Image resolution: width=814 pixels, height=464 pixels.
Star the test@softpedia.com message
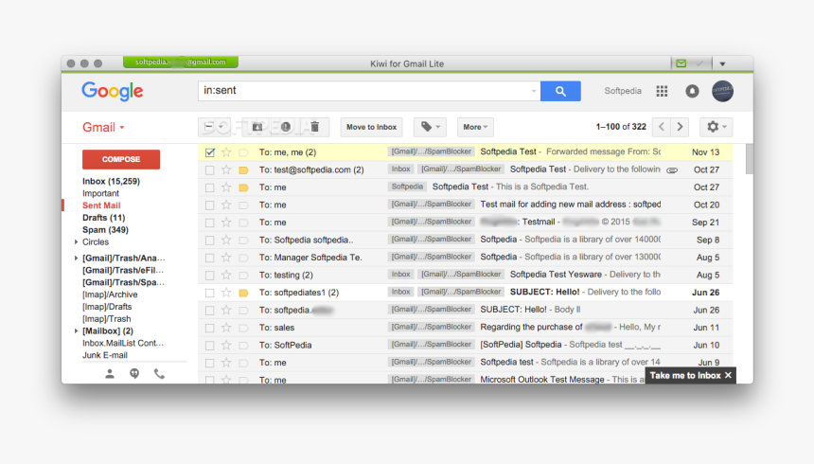(226, 170)
